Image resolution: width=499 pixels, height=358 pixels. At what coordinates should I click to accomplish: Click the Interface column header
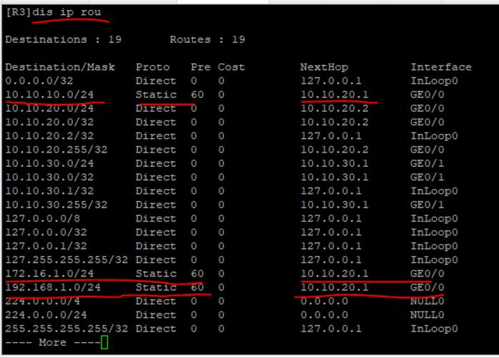point(441,67)
